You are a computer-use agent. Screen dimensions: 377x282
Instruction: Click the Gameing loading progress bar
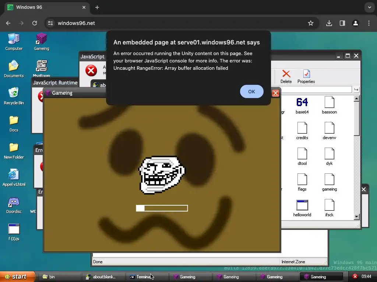coord(162,208)
